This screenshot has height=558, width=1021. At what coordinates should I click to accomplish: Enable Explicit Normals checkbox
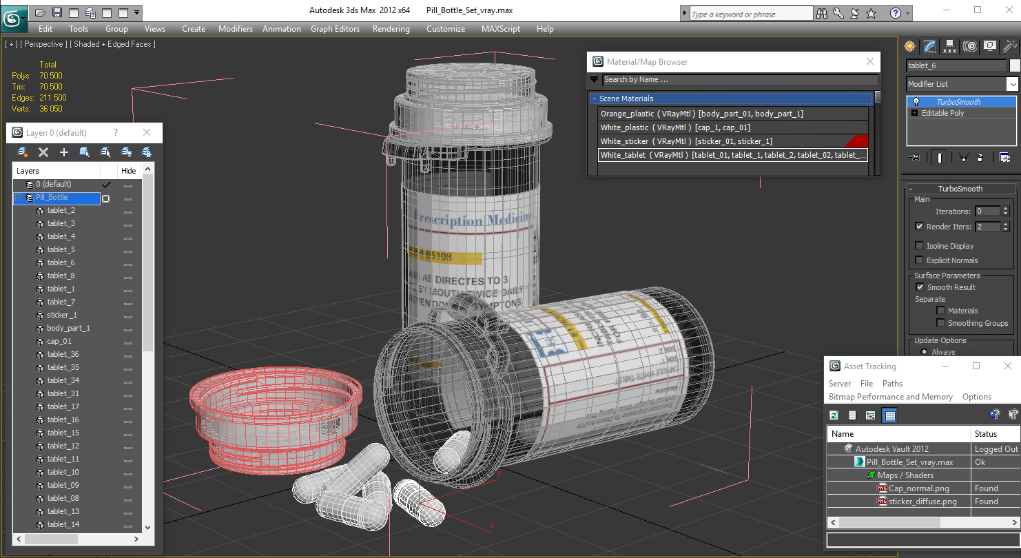click(919, 260)
